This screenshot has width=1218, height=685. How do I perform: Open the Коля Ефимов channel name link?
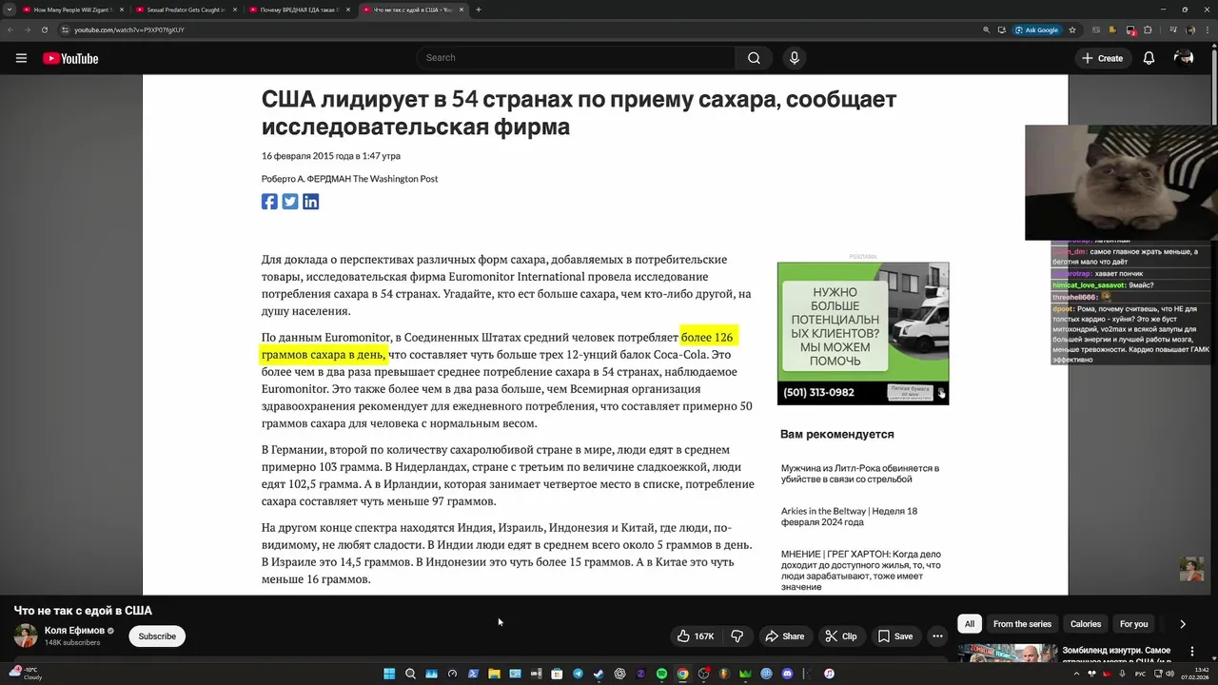(x=74, y=631)
